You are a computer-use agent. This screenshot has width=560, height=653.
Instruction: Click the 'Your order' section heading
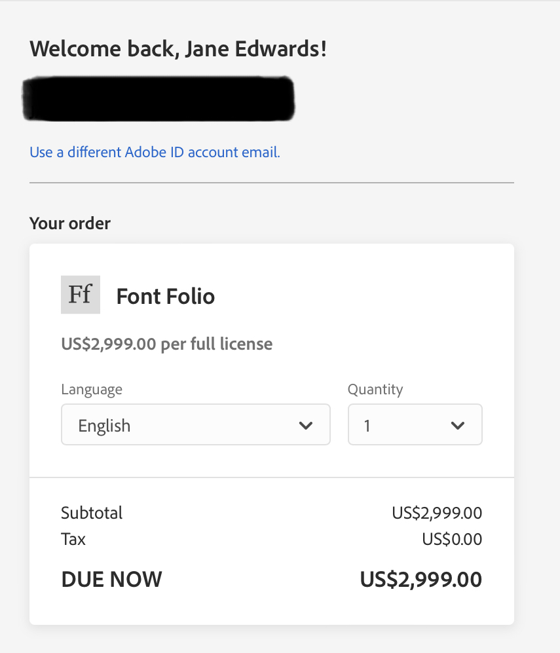pos(70,223)
